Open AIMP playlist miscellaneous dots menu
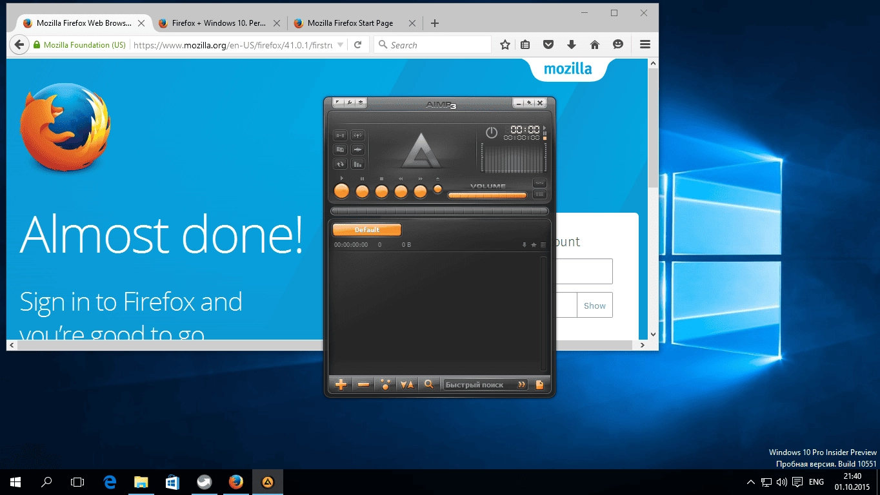 click(x=385, y=385)
